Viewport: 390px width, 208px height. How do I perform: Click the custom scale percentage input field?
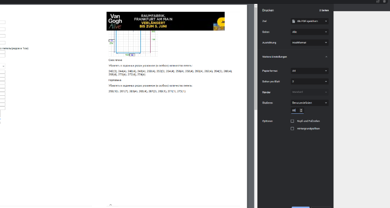(295, 111)
